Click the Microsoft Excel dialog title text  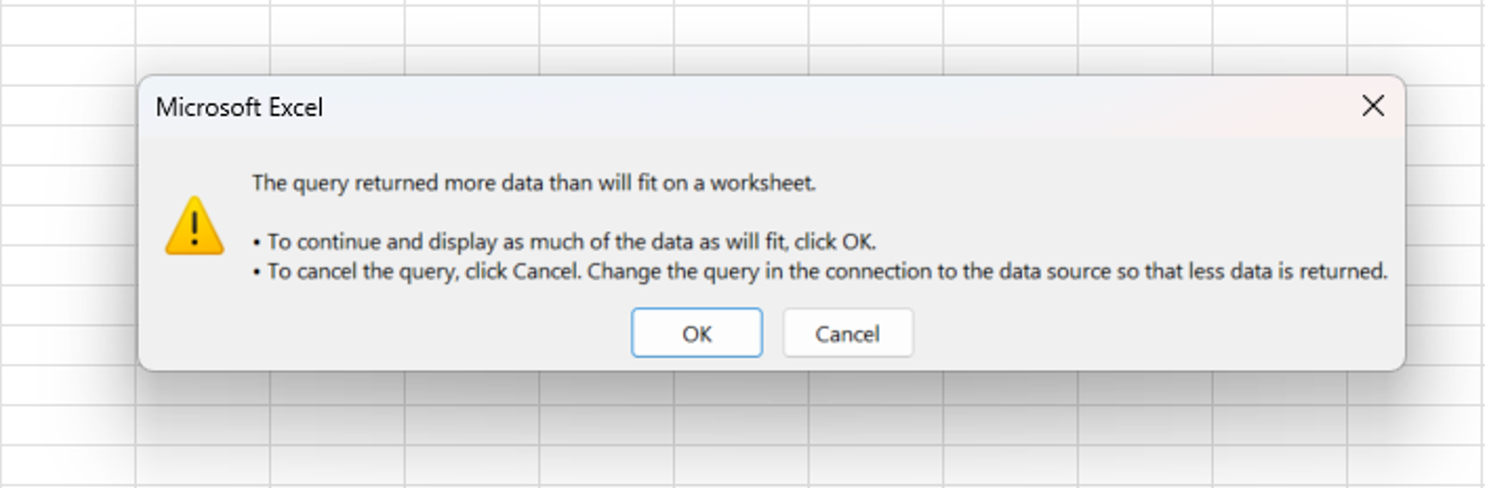tap(241, 107)
